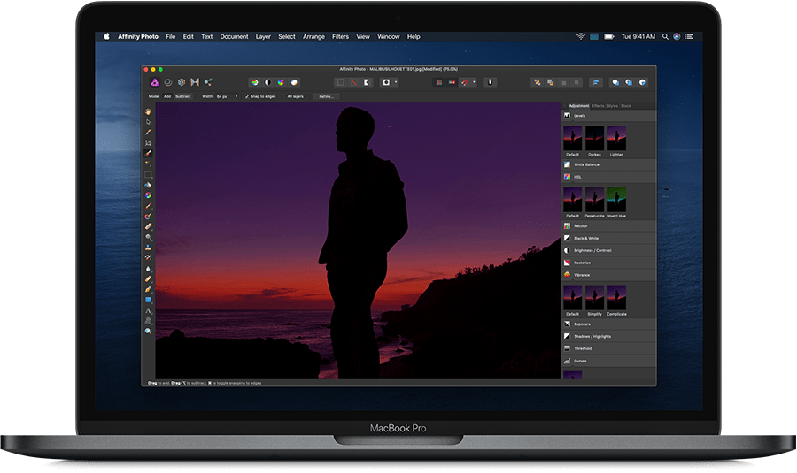The image size is (797, 473).
Task: Click the Export persona share icon
Action: pos(208,82)
